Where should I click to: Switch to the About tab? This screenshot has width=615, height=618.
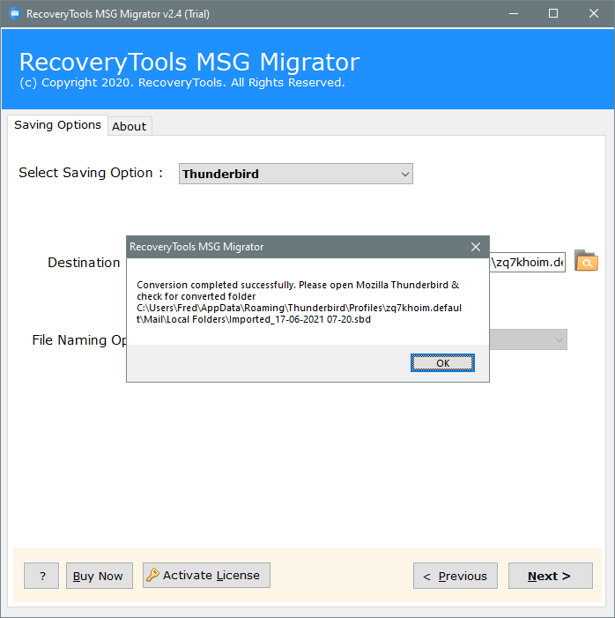tap(130, 127)
